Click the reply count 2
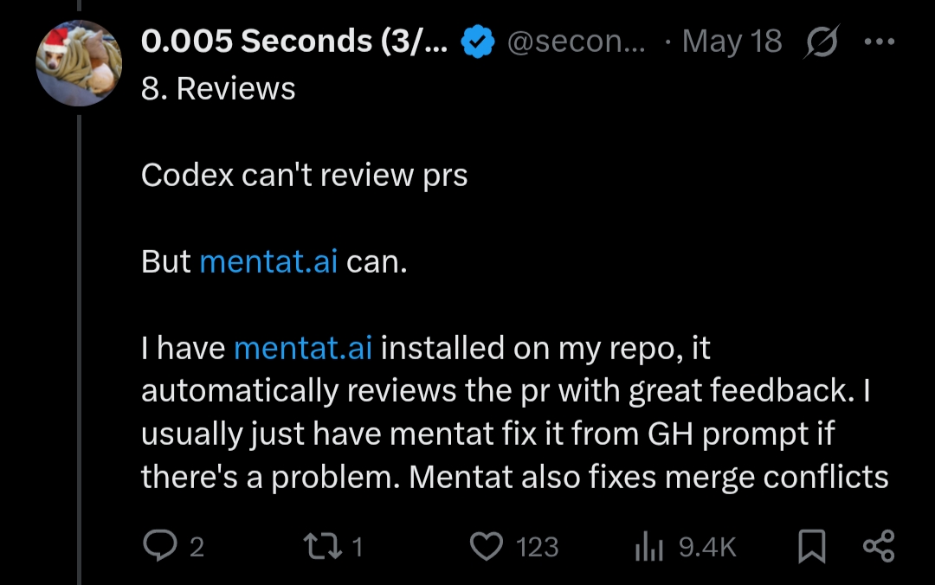Viewport: 935px width, 585px height. click(x=197, y=547)
